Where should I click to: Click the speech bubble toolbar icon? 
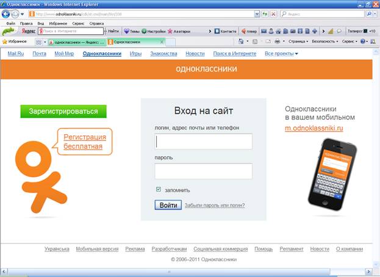(339, 31)
